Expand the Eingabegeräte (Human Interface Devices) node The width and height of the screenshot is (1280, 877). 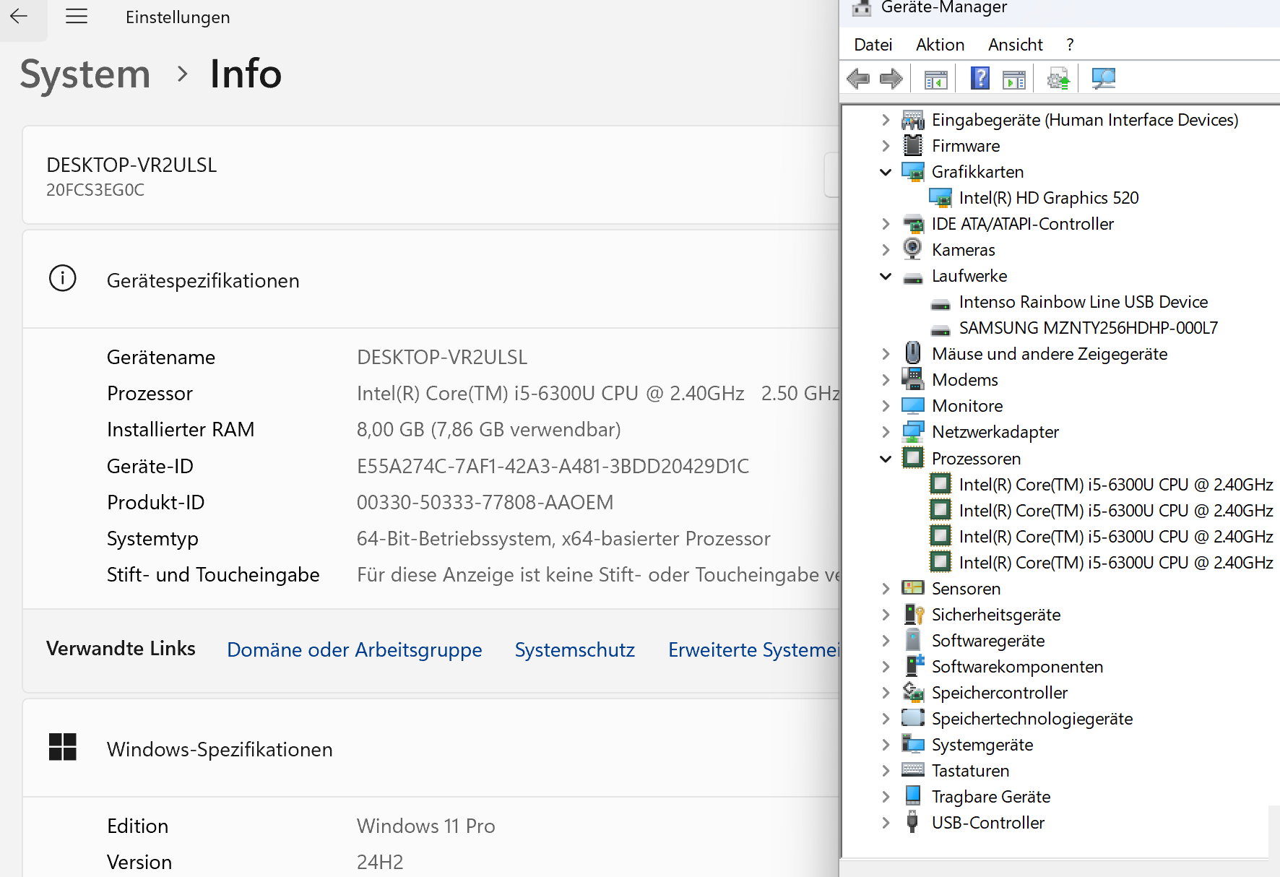(x=886, y=120)
